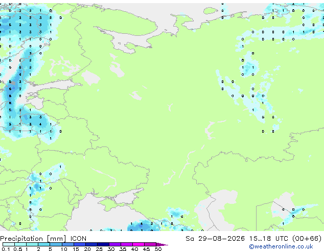The width and height of the screenshot is (324, 251).
Task: Click the "30" legend scale label
Action: [111, 249]
